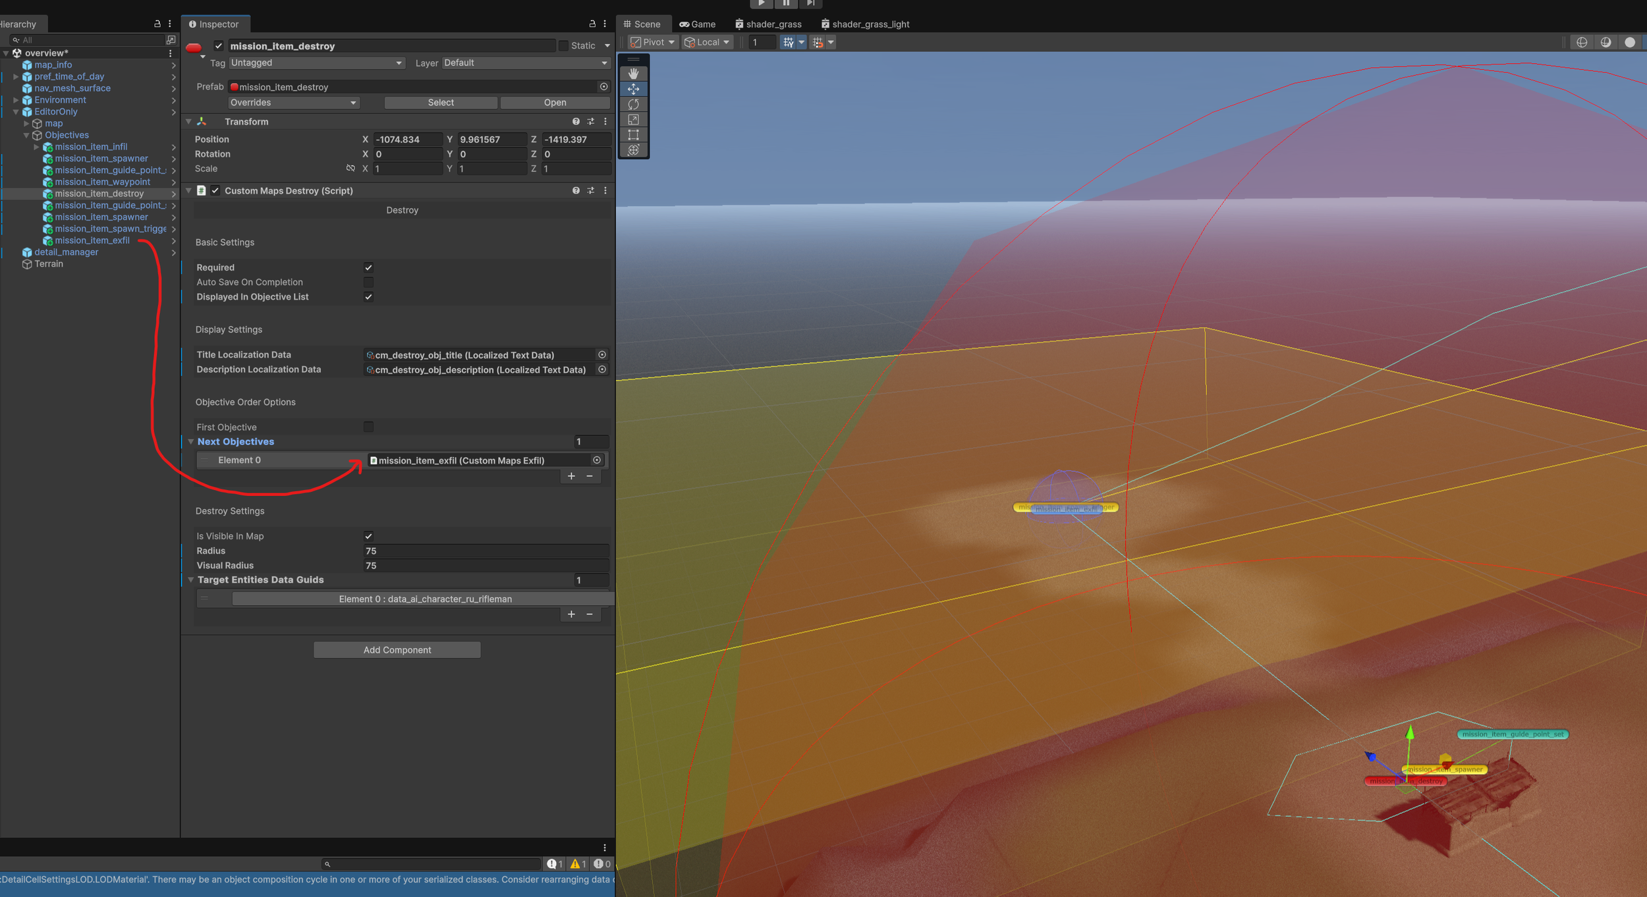Toggle the First Objective checkbox
1647x897 pixels.
point(368,427)
